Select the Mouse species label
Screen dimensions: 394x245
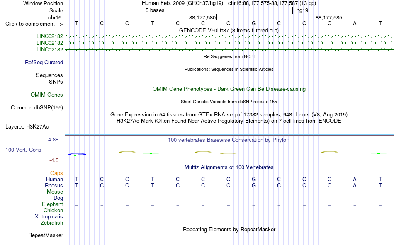pos(55,192)
